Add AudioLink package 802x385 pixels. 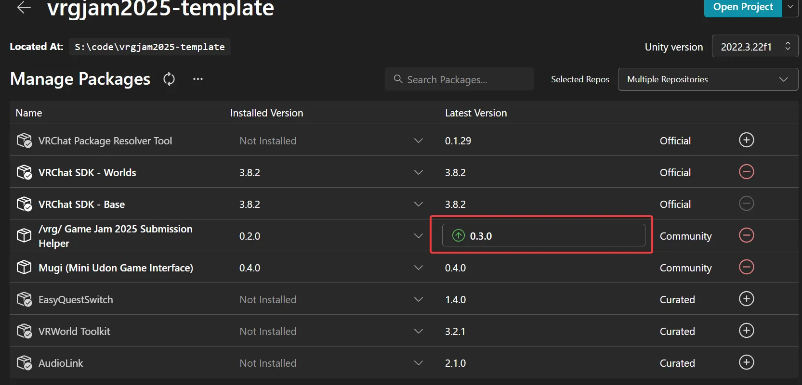click(747, 362)
